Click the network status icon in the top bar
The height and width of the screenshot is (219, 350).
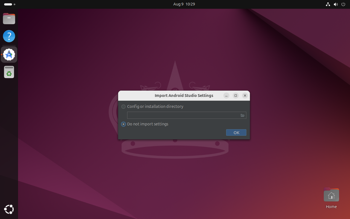click(328, 4)
